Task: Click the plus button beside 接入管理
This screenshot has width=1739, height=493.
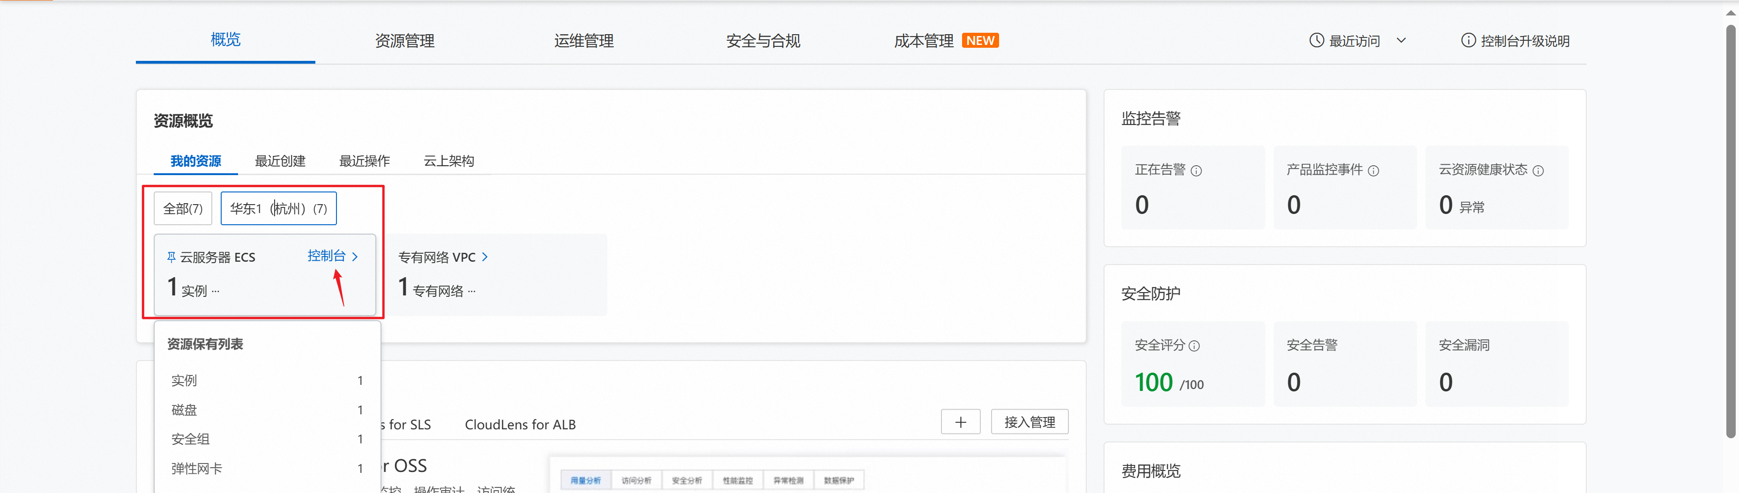Action: [960, 422]
